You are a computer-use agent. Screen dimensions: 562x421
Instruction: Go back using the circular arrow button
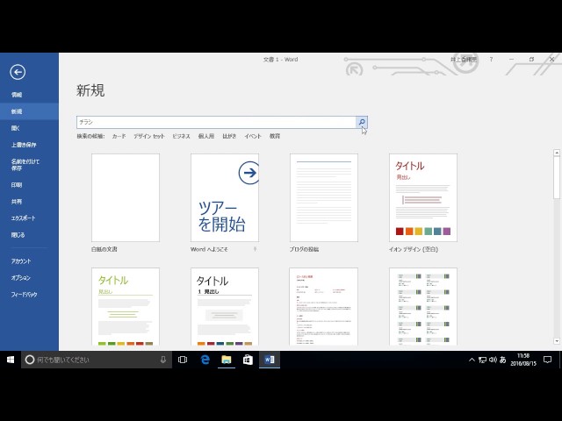coord(18,72)
